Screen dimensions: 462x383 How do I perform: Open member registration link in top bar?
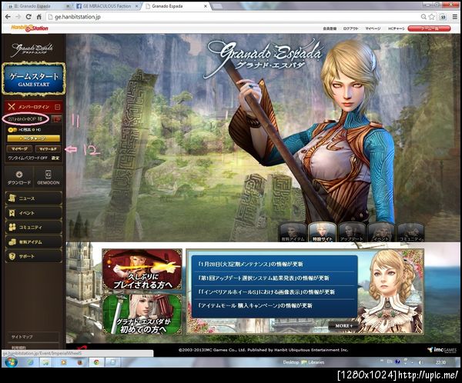coord(330,28)
